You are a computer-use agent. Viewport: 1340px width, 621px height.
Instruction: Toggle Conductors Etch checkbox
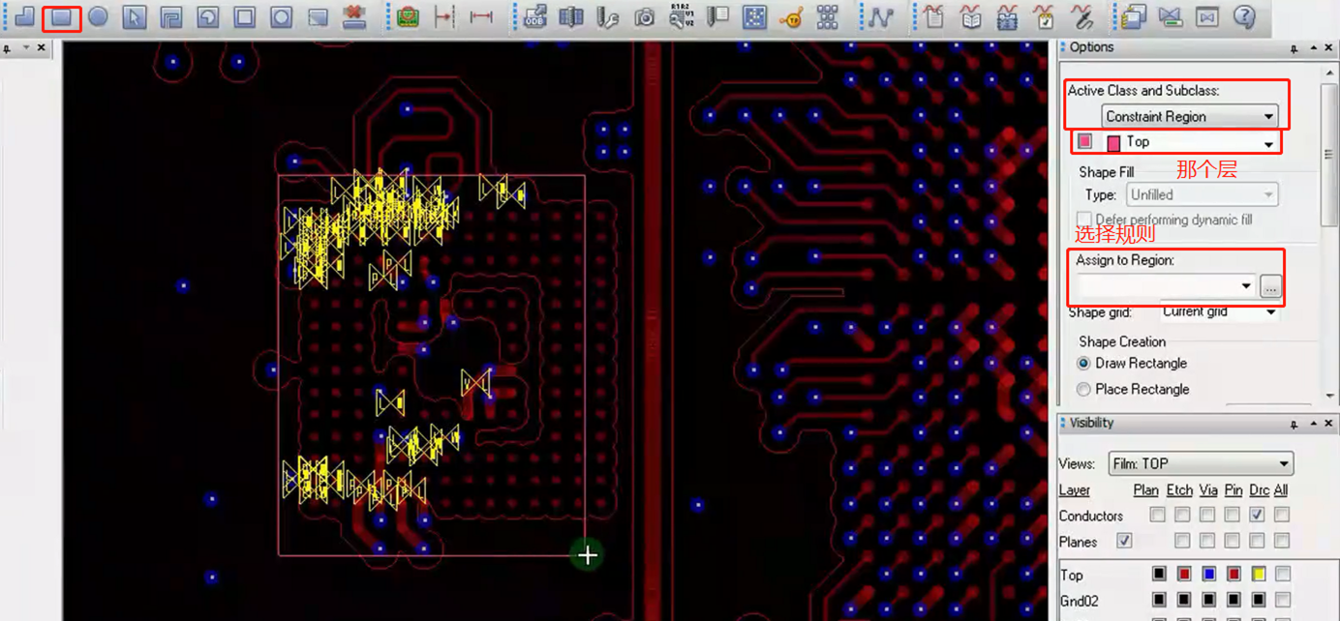[1182, 516]
